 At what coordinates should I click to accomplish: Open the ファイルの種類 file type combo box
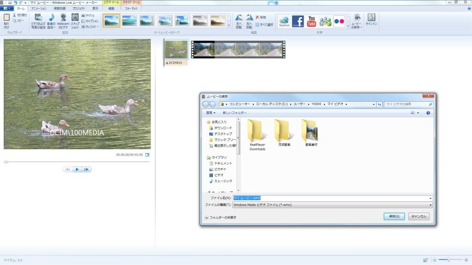point(332,205)
